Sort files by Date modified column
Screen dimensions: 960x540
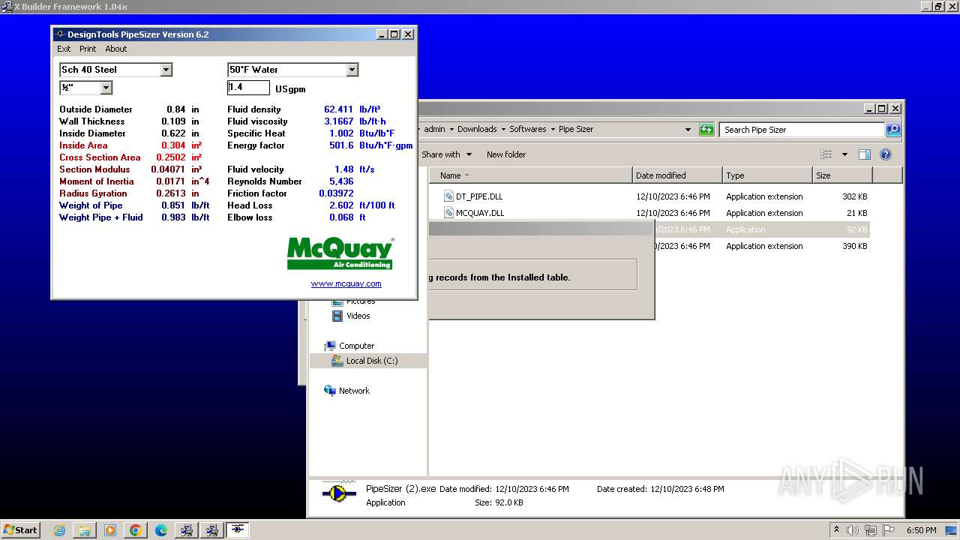click(678, 175)
